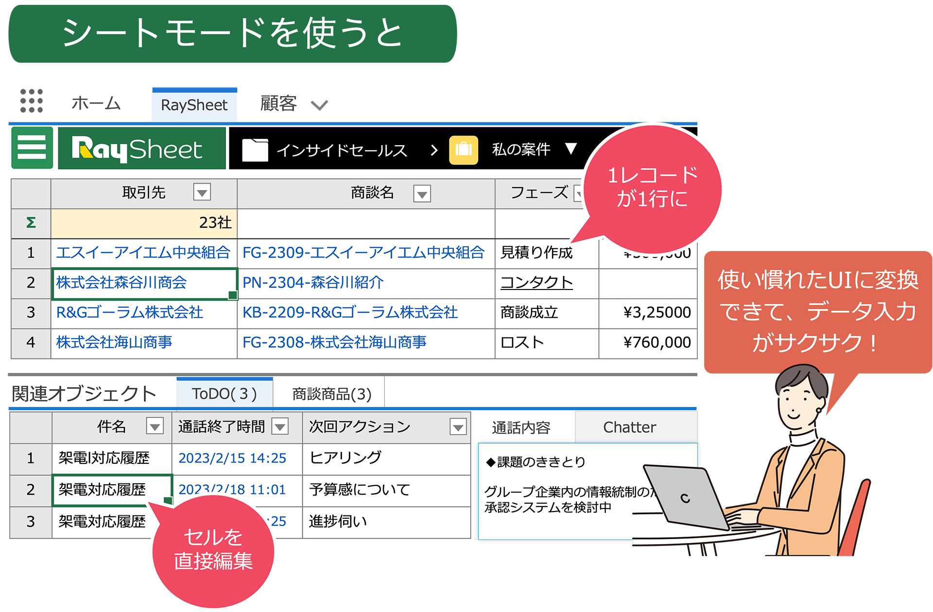Click the 23社 summary cell
Screen dimensions: 933x612
144,223
